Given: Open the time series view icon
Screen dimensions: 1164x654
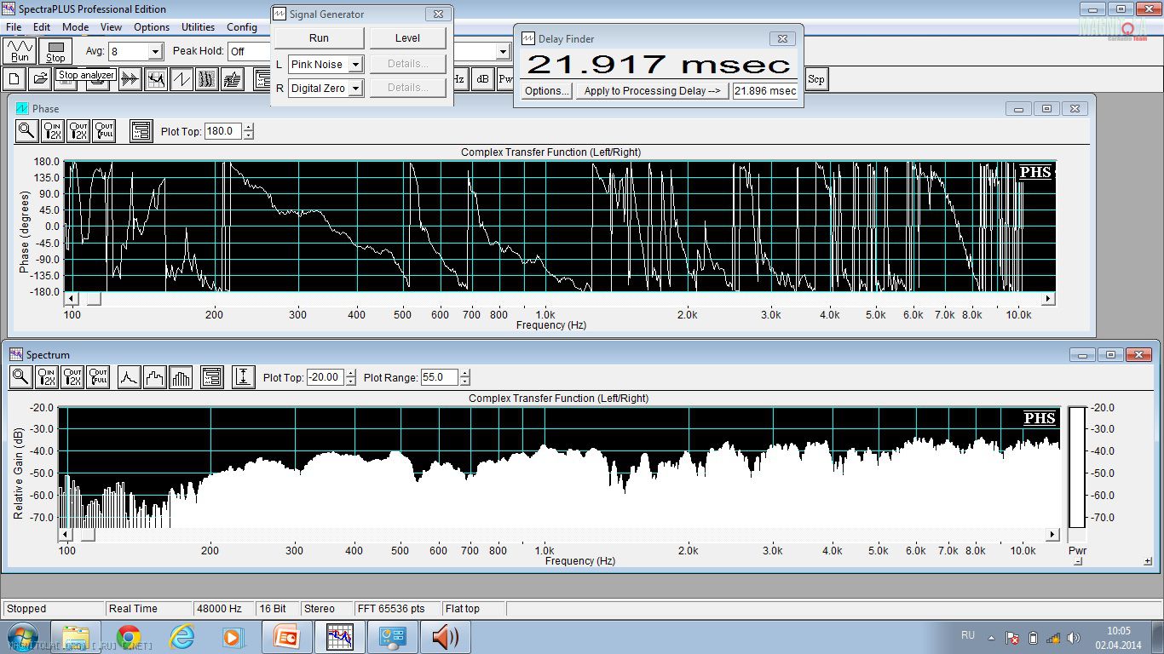Looking at the screenshot, I should pos(130,80).
